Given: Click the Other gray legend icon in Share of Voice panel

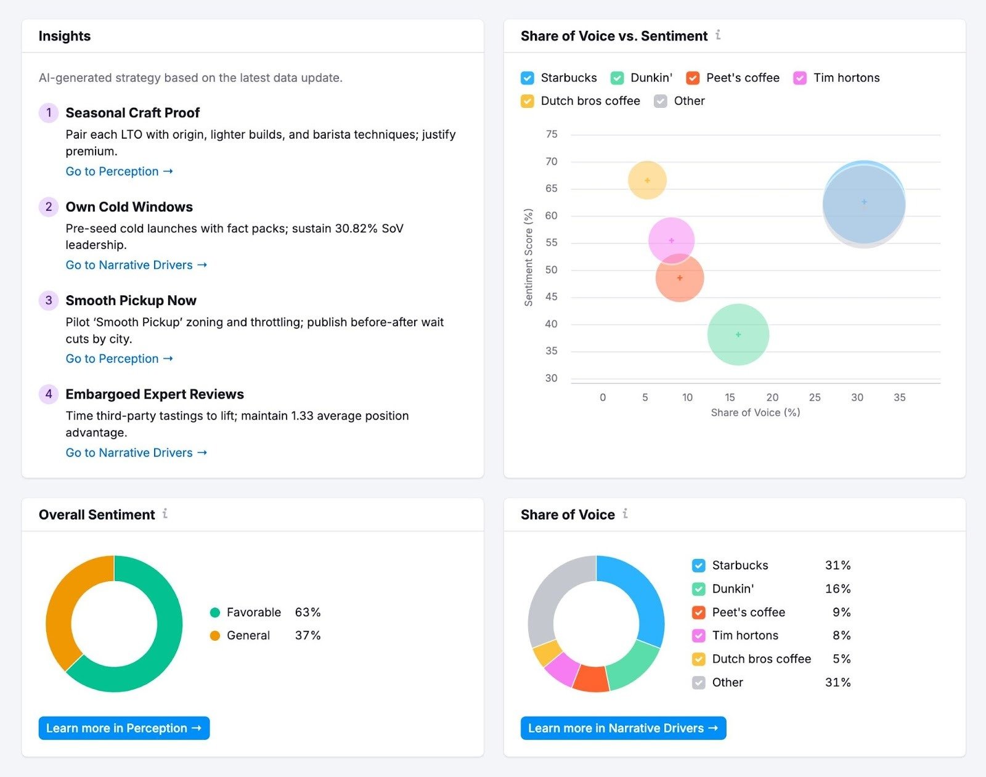Looking at the screenshot, I should pyautogui.click(x=698, y=682).
